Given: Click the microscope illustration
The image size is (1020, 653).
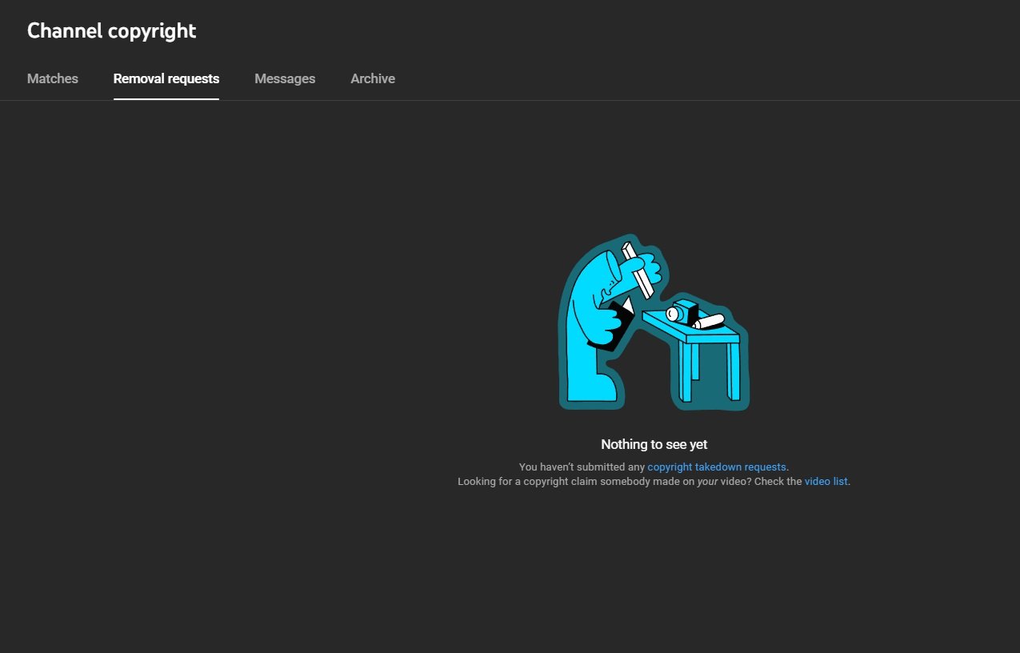Looking at the screenshot, I should point(654,322).
